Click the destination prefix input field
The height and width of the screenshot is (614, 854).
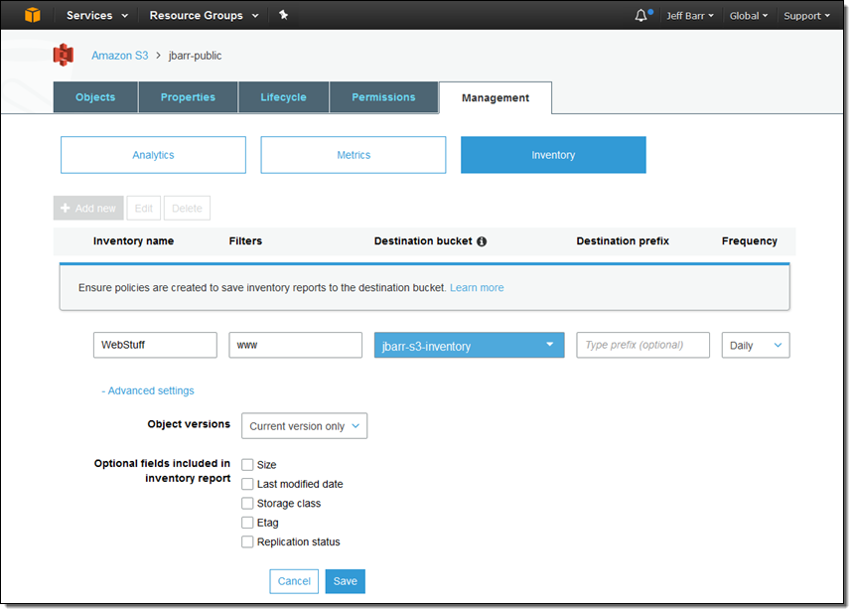click(642, 345)
